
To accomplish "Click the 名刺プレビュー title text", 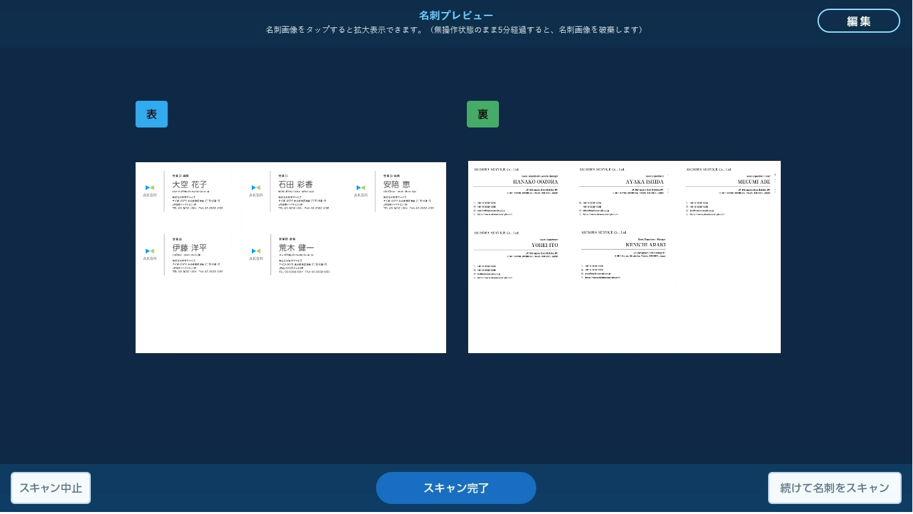I will 455,15.
